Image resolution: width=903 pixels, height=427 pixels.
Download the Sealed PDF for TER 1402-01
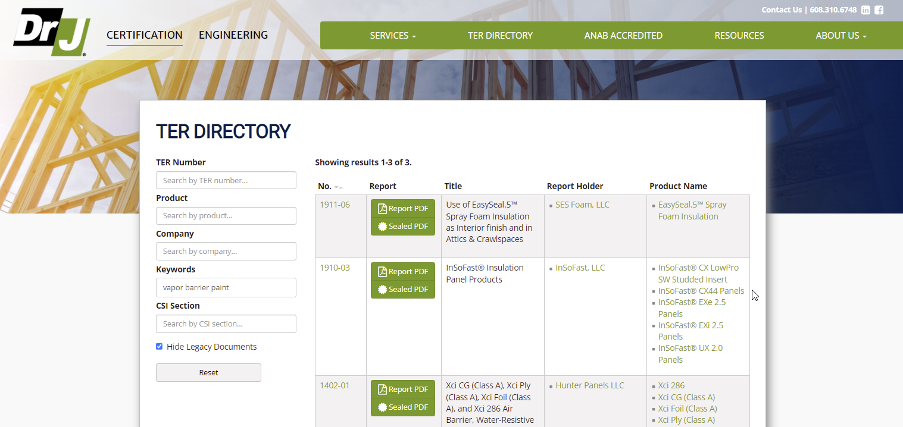tap(402, 407)
